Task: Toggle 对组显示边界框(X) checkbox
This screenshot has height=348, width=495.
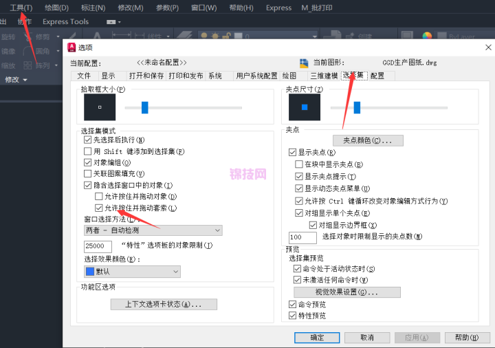Action: point(313,225)
